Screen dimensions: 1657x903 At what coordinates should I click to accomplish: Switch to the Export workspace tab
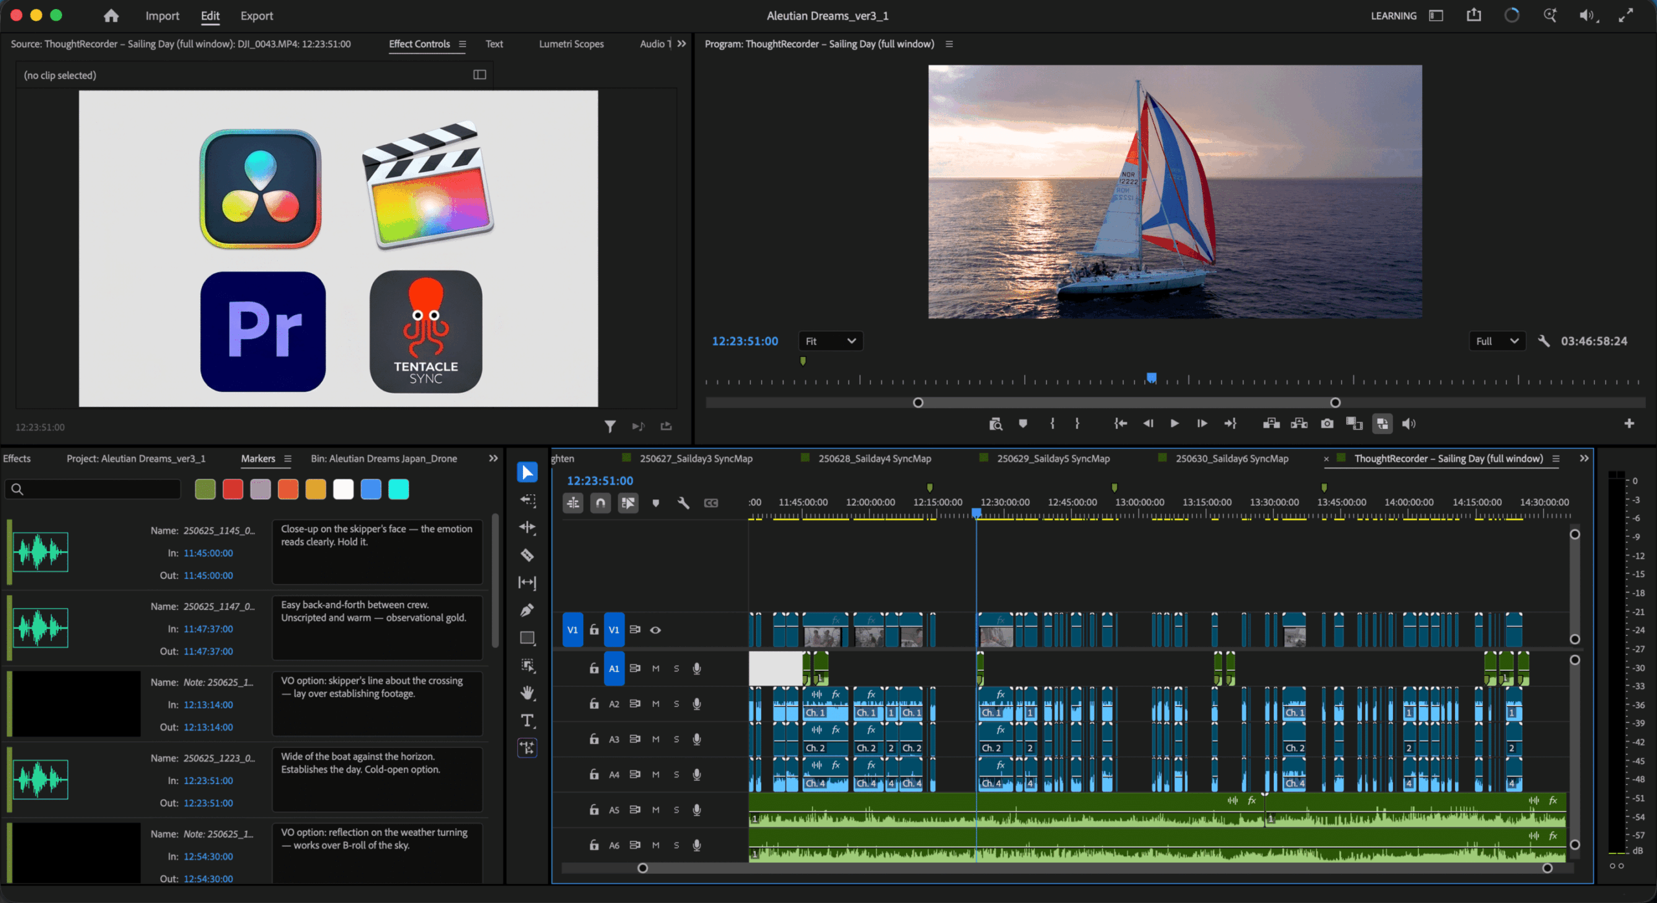[x=257, y=16]
